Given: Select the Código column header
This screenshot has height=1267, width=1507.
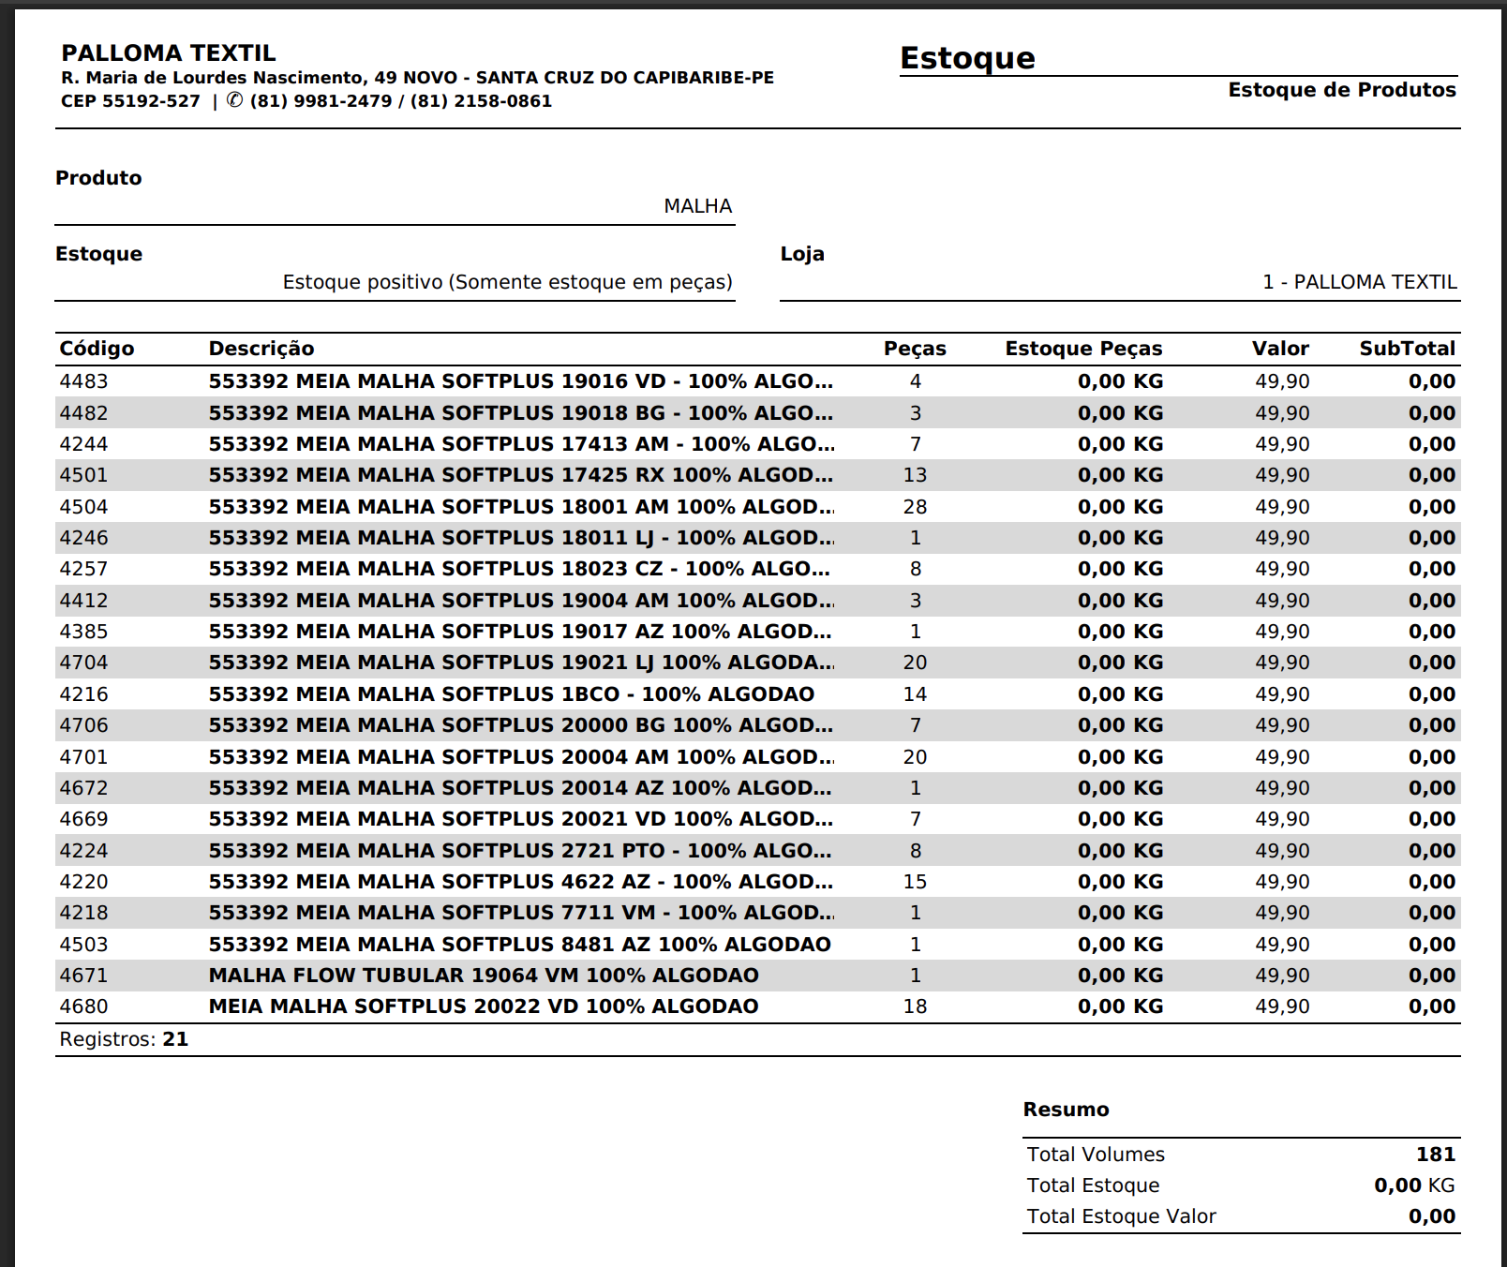Looking at the screenshot, I should coord(97,349).
